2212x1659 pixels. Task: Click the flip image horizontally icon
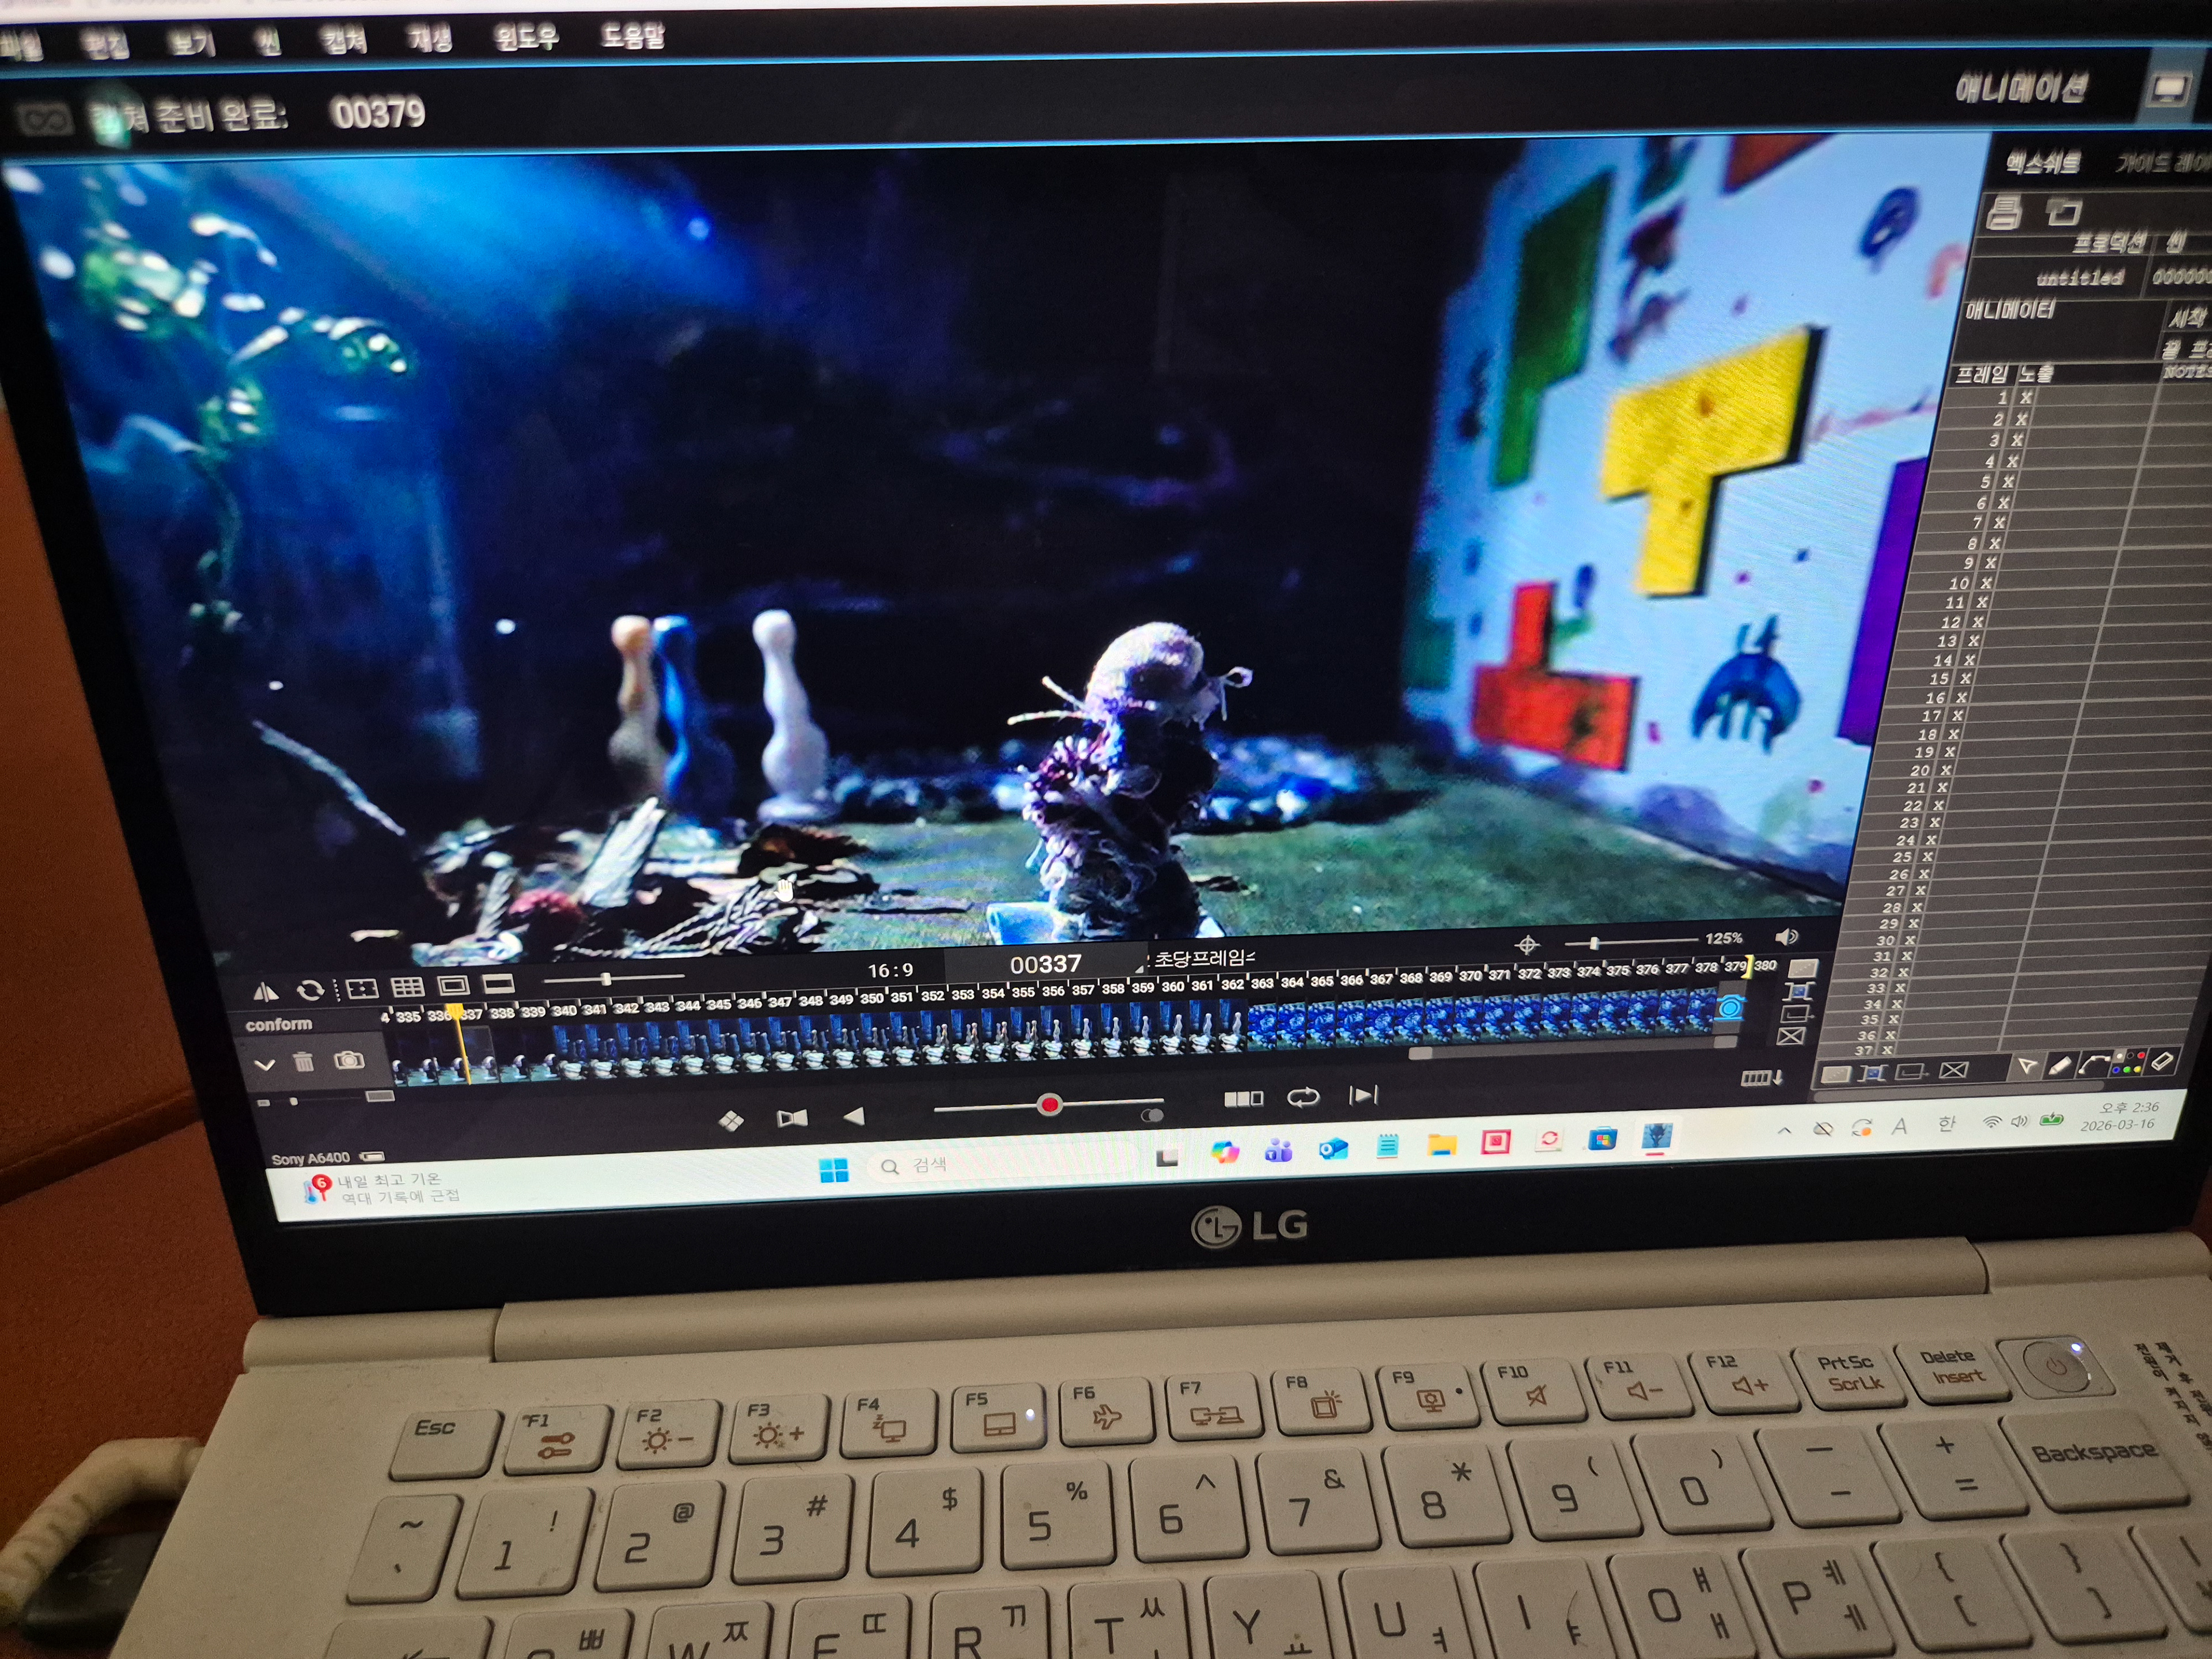point(266,992)
